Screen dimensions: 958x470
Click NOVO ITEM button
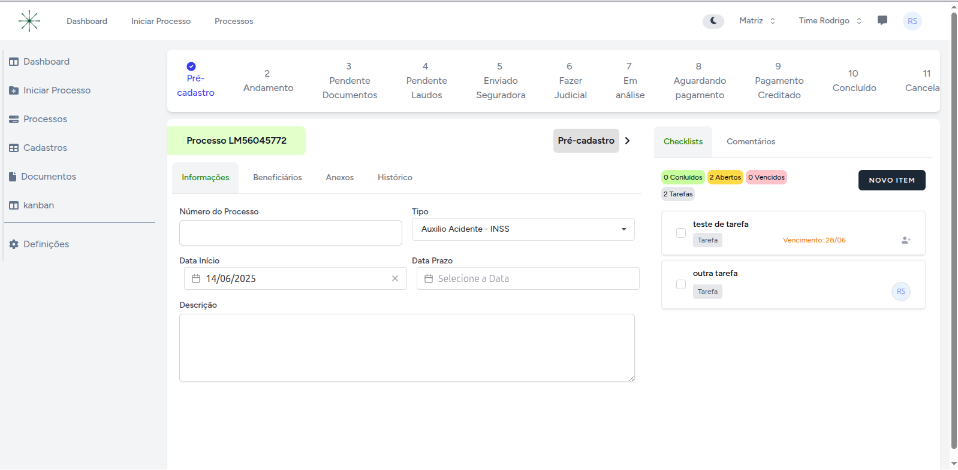point(892,180)
